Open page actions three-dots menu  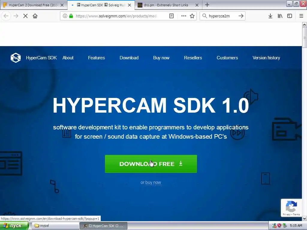(184, 16)
